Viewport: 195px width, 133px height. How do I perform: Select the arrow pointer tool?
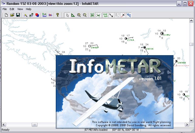tap(67, 15)
